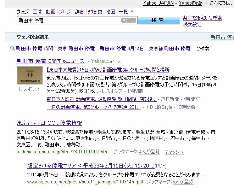Viewport: 234px width, 188px height.
Task: Open the 辞書 search tab
Action: pos(79,12)
